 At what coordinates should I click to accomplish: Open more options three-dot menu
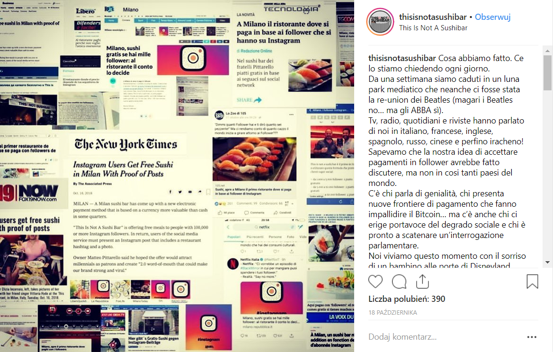[x=532, y=337]
